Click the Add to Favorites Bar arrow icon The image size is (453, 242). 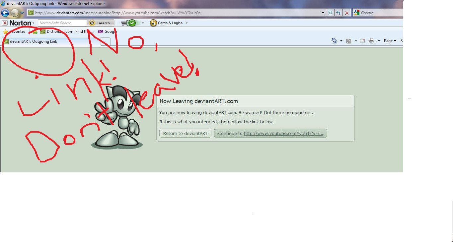pyautogui.click(x=34, y=32)
